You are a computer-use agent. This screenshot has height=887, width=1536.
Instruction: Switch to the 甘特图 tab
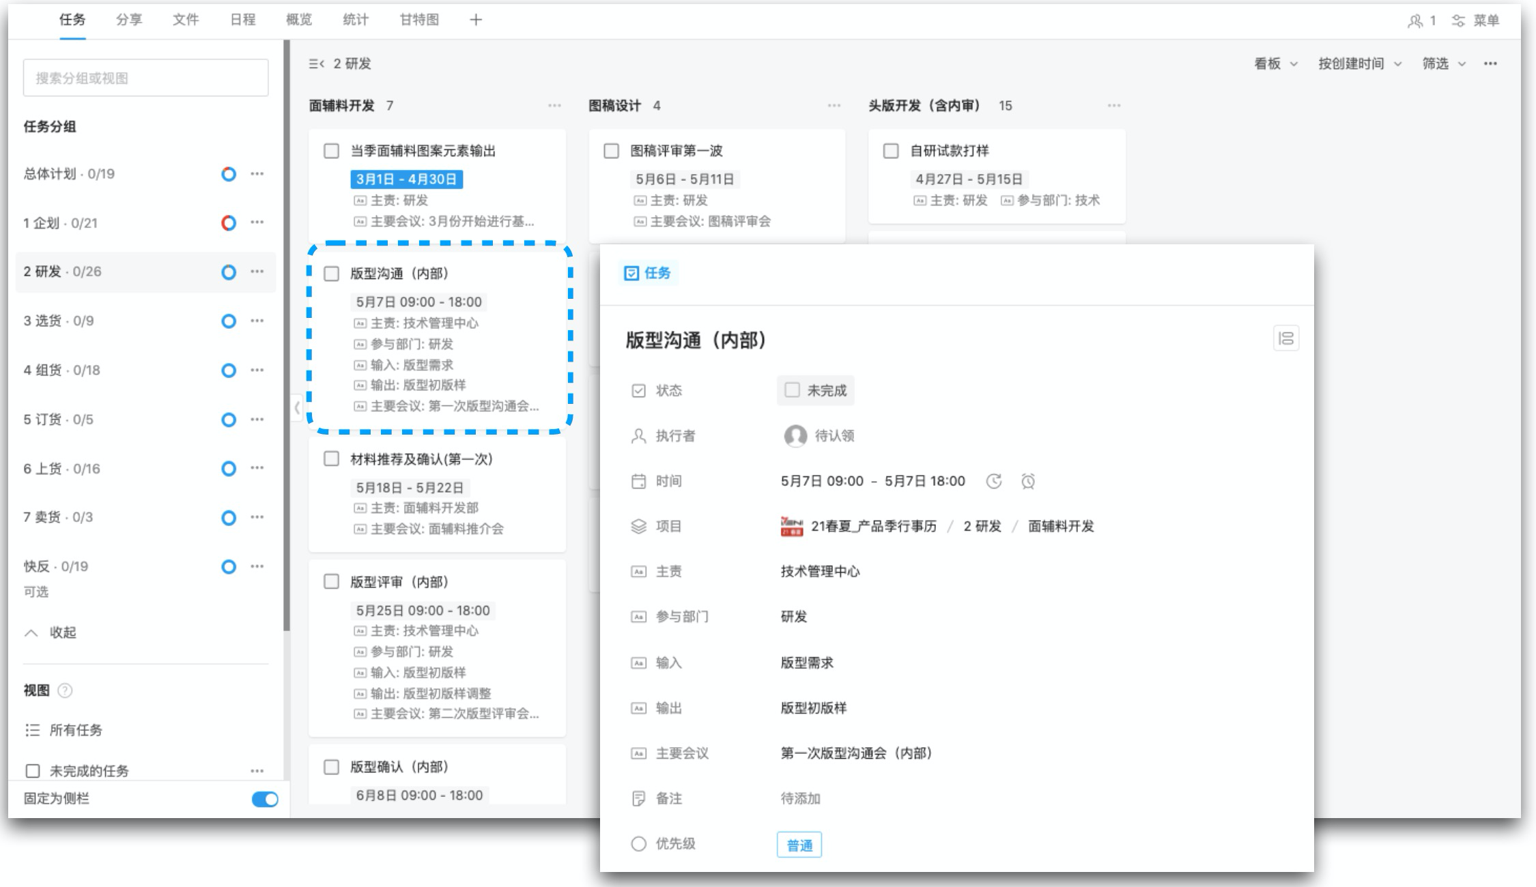click(x=418, y=20)
